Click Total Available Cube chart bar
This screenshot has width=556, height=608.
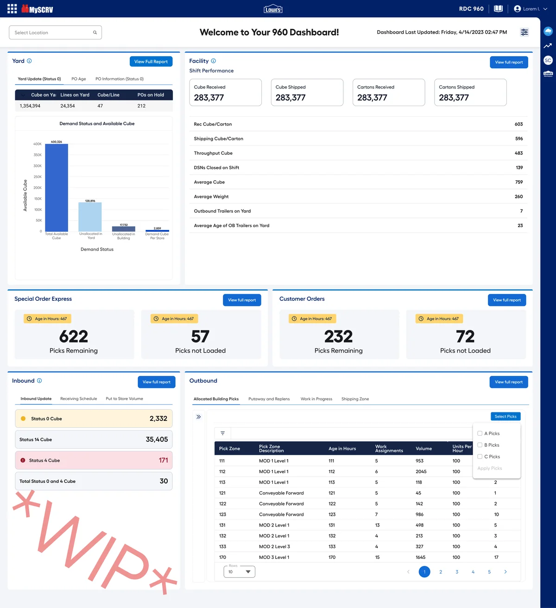coord(57,188)
